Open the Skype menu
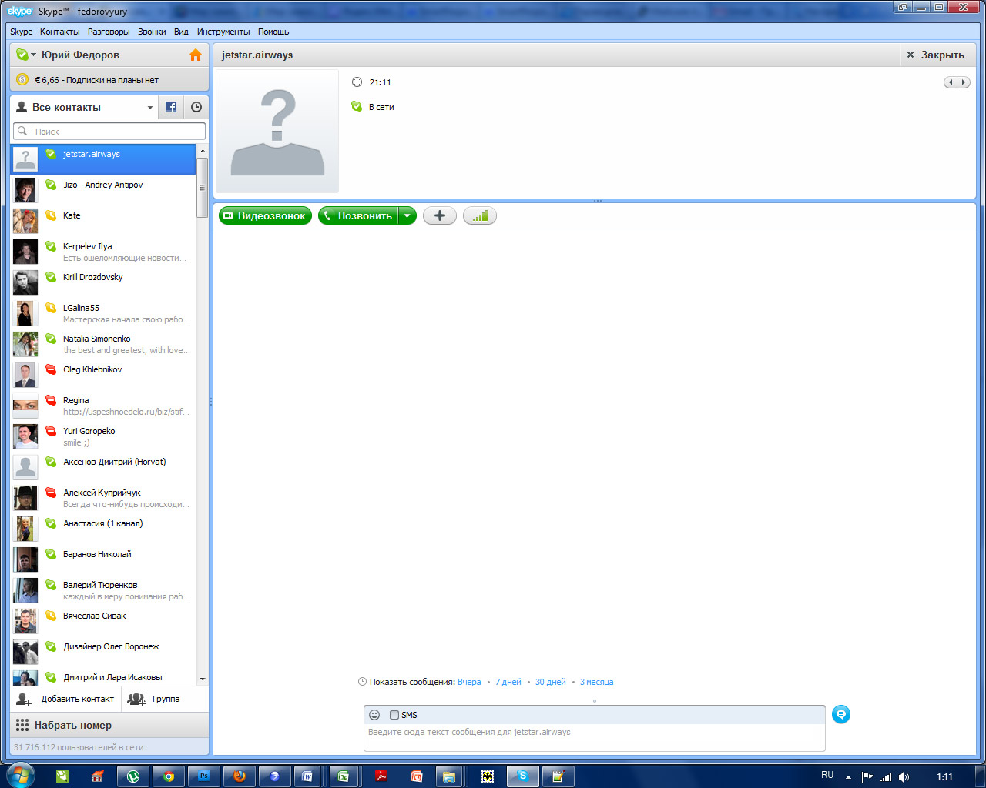Screen dimensions: 986x788 (x=22, y=32)
